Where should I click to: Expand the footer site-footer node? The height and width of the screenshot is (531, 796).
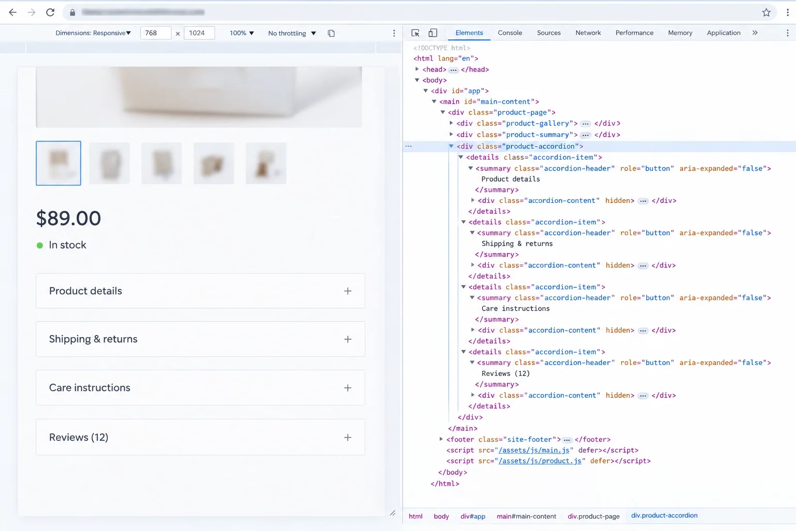[441, 439]
